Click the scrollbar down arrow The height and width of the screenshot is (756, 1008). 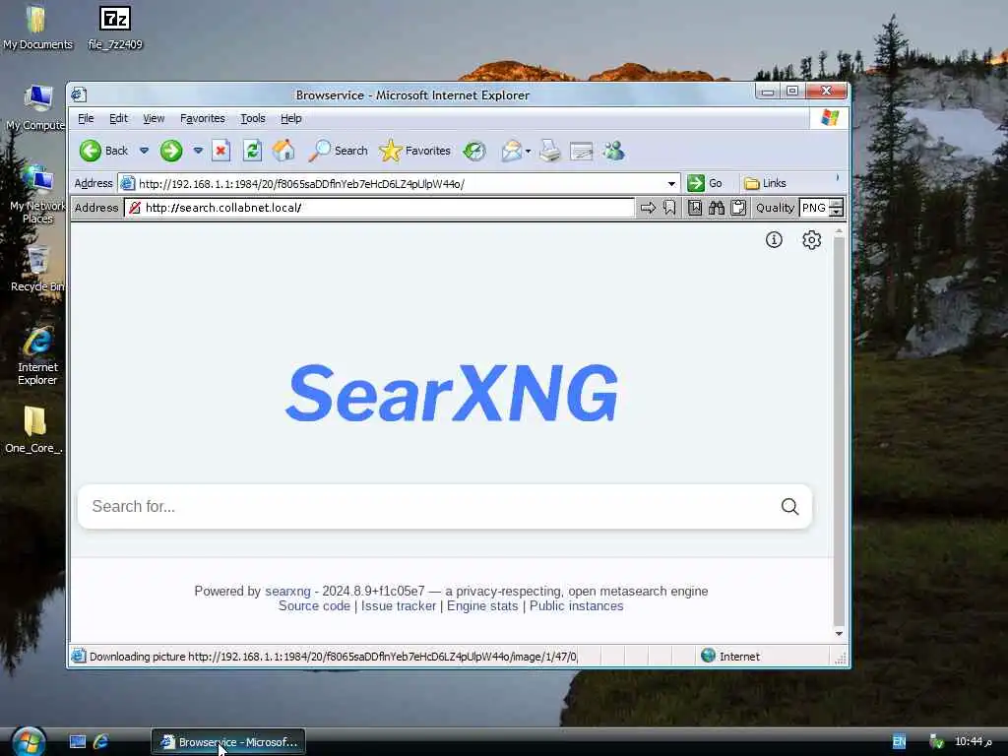pyautogui.click(x=839, y=633)
